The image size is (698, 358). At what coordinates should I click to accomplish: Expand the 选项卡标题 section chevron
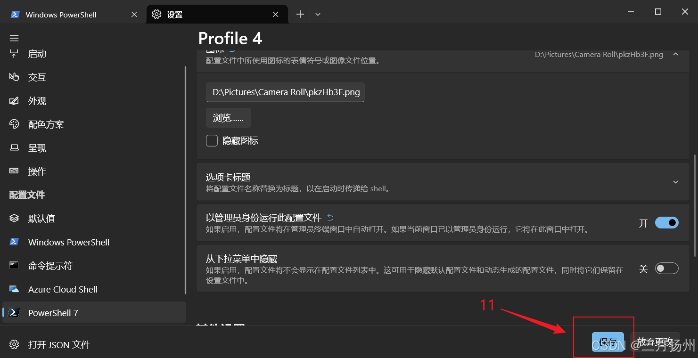(x=675, y=182)
